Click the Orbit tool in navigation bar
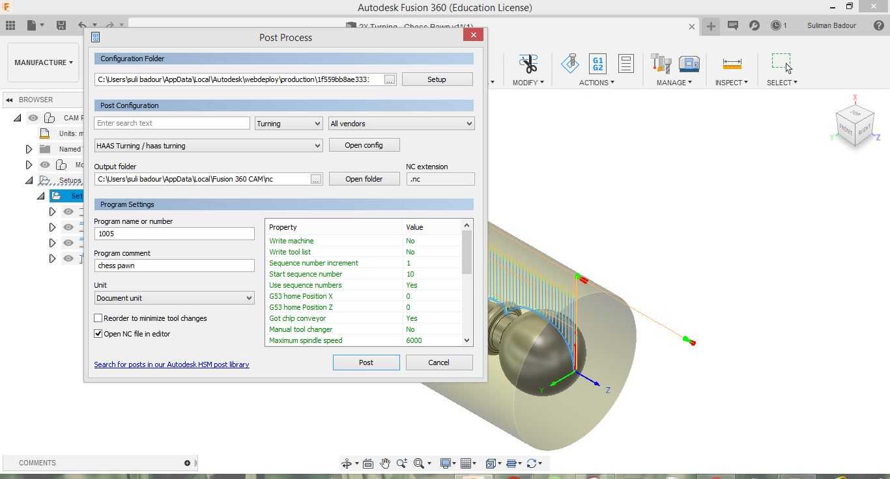Viewport: 890px width, 479px height. 347,463
